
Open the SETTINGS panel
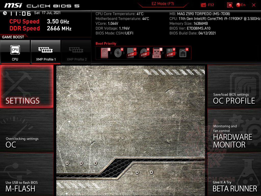point(27,87)
